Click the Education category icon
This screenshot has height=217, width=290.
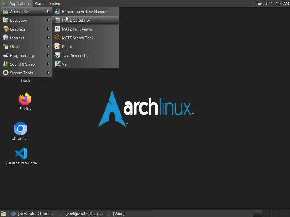coord(6,20)
